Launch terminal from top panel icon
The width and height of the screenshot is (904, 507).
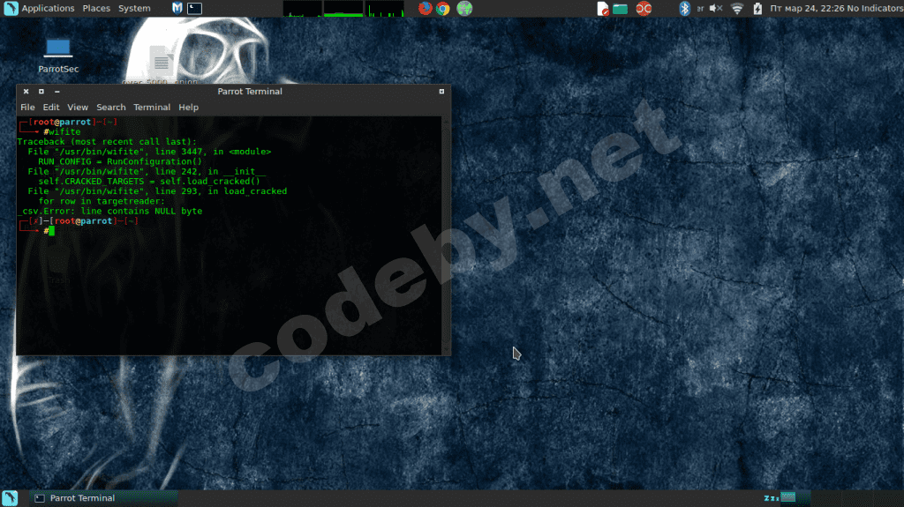pyautogui.click(x=194, y=8)
